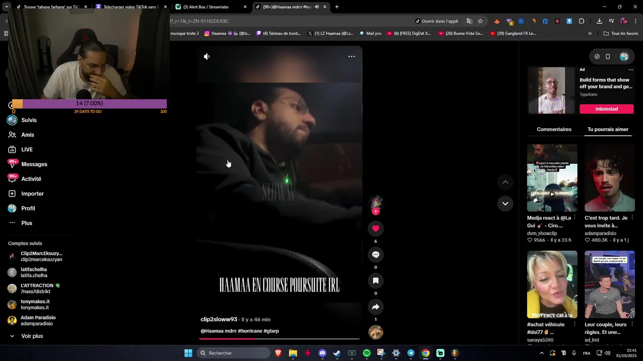Open the top-right TikTok profile avatar

tap(624, 57)
